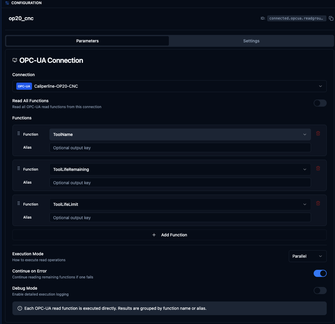Switch to the Settings tab
Screen dimensions: 335x324
[251, 41]
